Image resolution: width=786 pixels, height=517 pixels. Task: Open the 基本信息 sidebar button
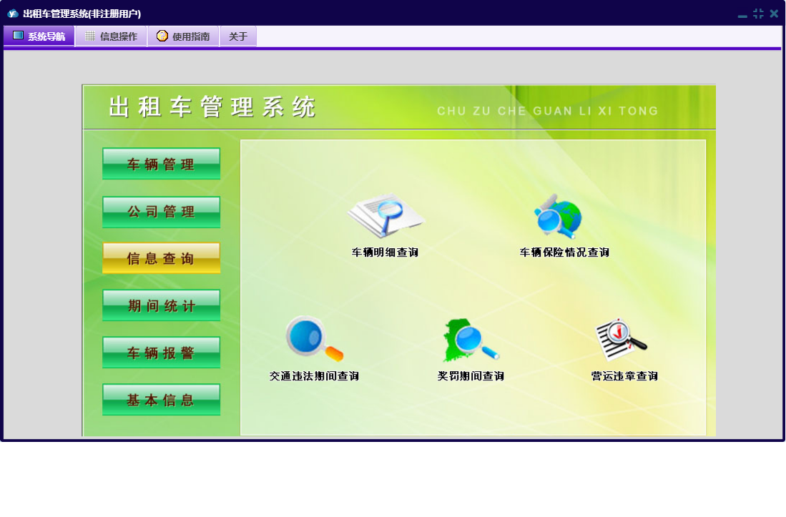pyautogui.click(x=161, y=399)
